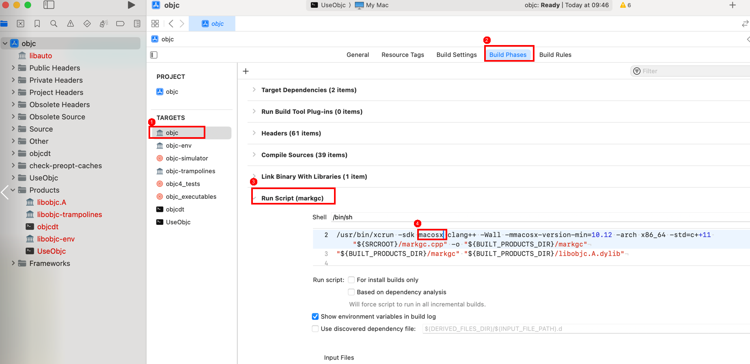Expand Target Dependencies (2 items)
This screenshot has height=364, width=750.
coord(254,90)
